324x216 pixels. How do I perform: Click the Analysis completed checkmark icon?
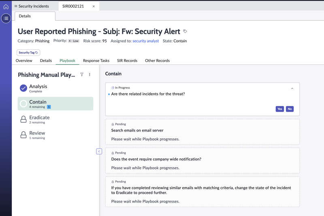pyautogui.click(x=23, y=88)
